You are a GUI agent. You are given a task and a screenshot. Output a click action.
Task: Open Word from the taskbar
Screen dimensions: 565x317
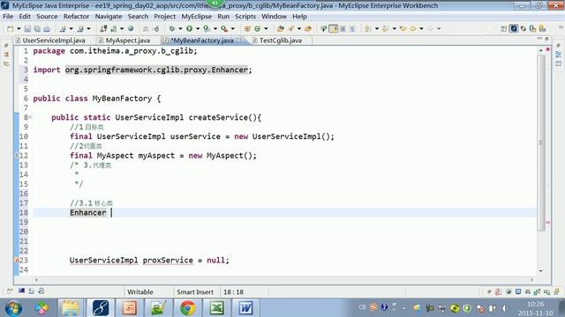(x=246, y=308)
